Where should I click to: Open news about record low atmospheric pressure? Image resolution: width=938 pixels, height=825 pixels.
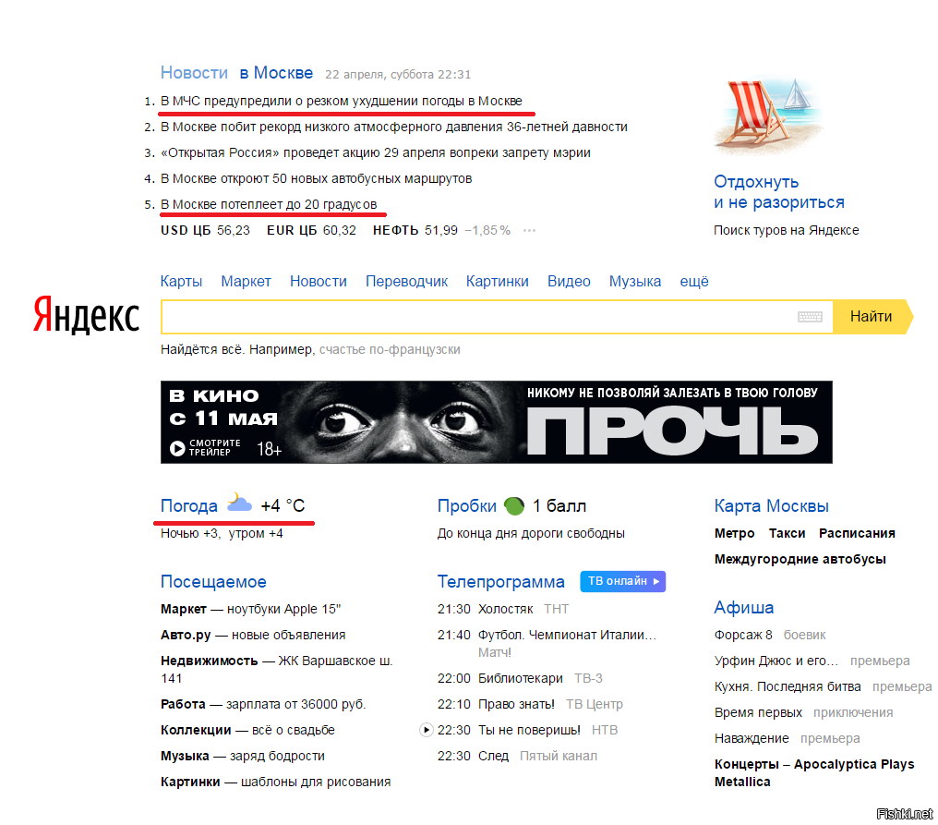coord(393,127)
